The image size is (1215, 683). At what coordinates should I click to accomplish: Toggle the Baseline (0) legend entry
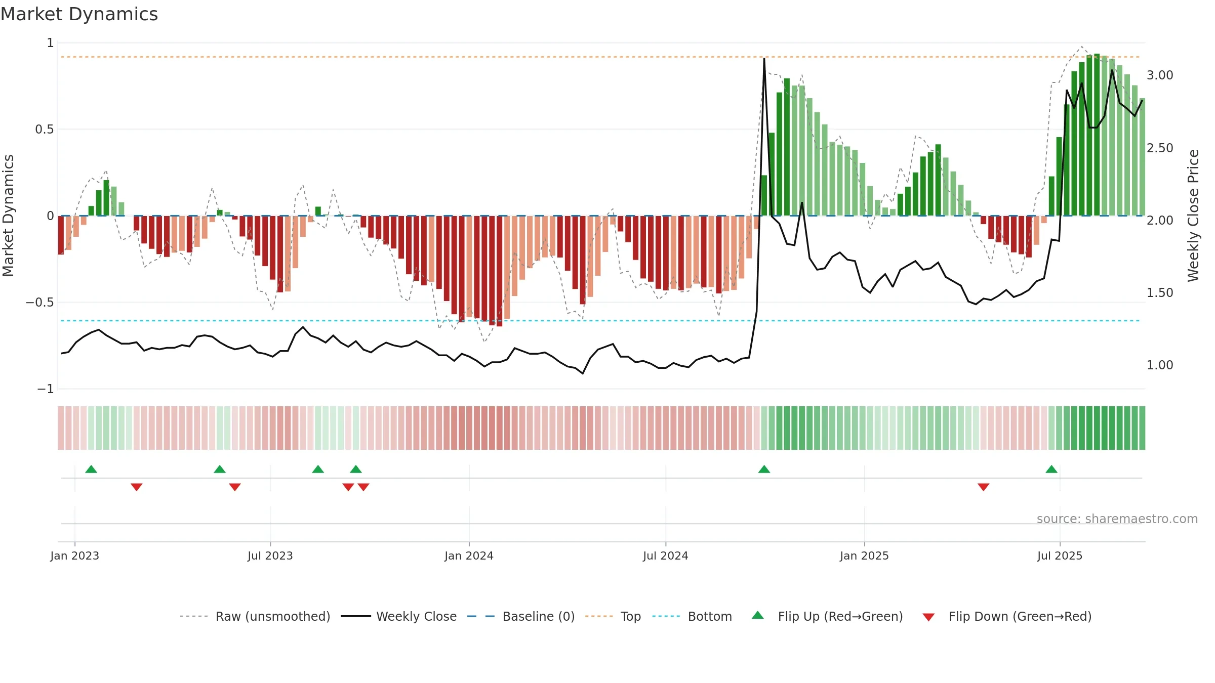tap(521, 616)
